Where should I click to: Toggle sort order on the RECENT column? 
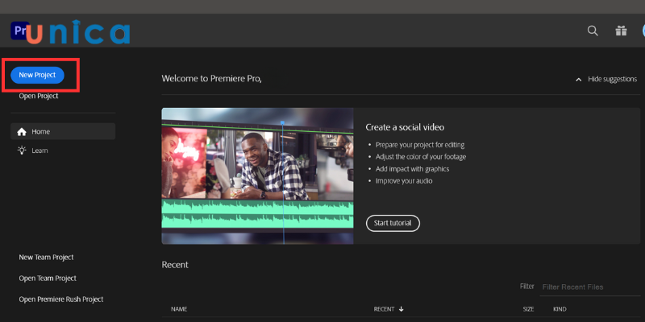tap(389, 309)
